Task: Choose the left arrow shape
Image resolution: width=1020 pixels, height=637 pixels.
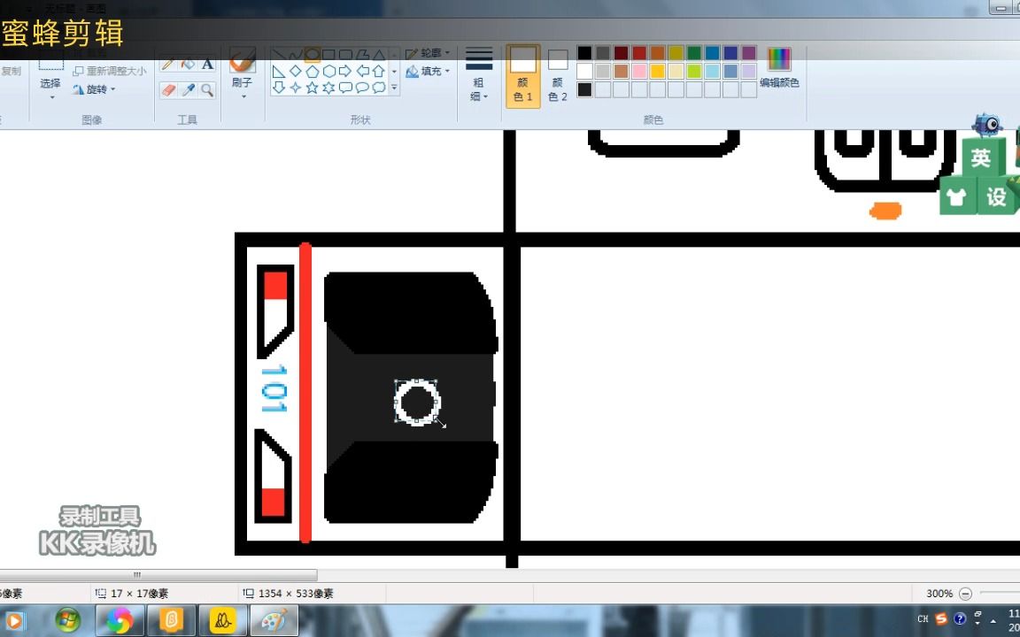Action: point(362,71)
